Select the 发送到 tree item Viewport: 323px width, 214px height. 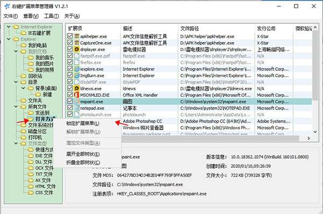point(43,113)
